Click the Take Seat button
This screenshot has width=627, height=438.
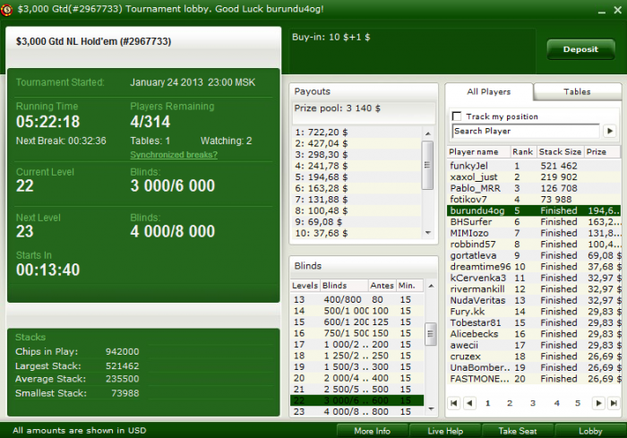coord(518,431)
